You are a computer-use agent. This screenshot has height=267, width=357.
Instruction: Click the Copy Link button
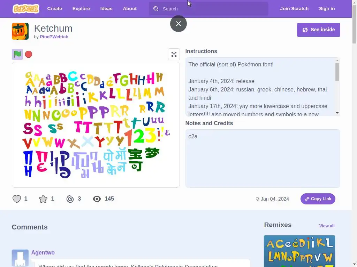coord(318,199)
